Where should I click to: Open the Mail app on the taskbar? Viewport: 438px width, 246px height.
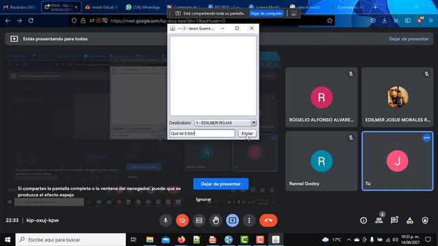[166, 240]
